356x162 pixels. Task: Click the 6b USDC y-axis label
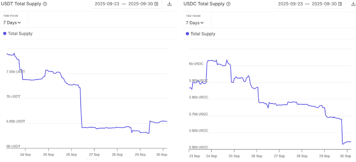(196, 64)
